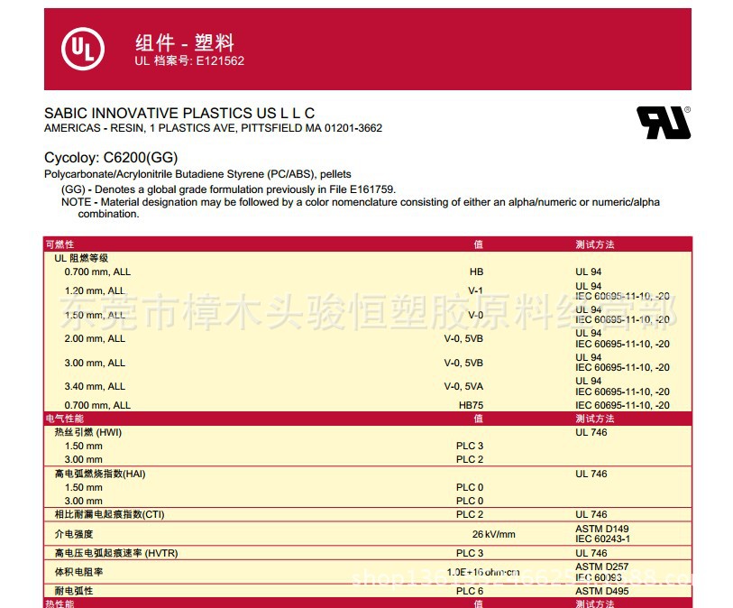This screenshot has height=608, width=733.
Task: Click 'UL 746' in the HVTR row
Action: coord(591,553)
